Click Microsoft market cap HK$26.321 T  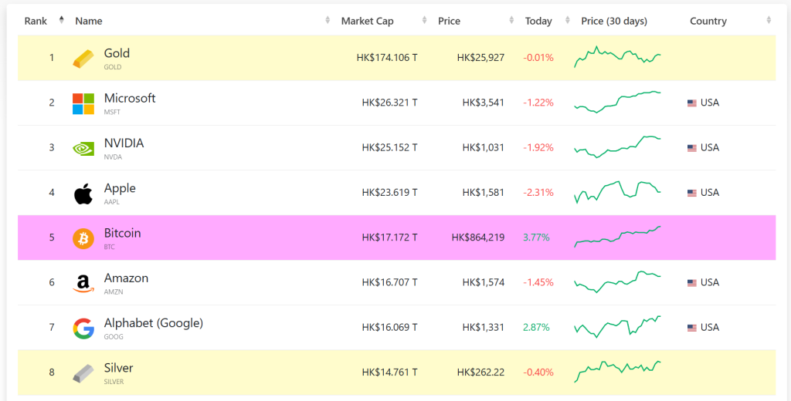[389, 103]
